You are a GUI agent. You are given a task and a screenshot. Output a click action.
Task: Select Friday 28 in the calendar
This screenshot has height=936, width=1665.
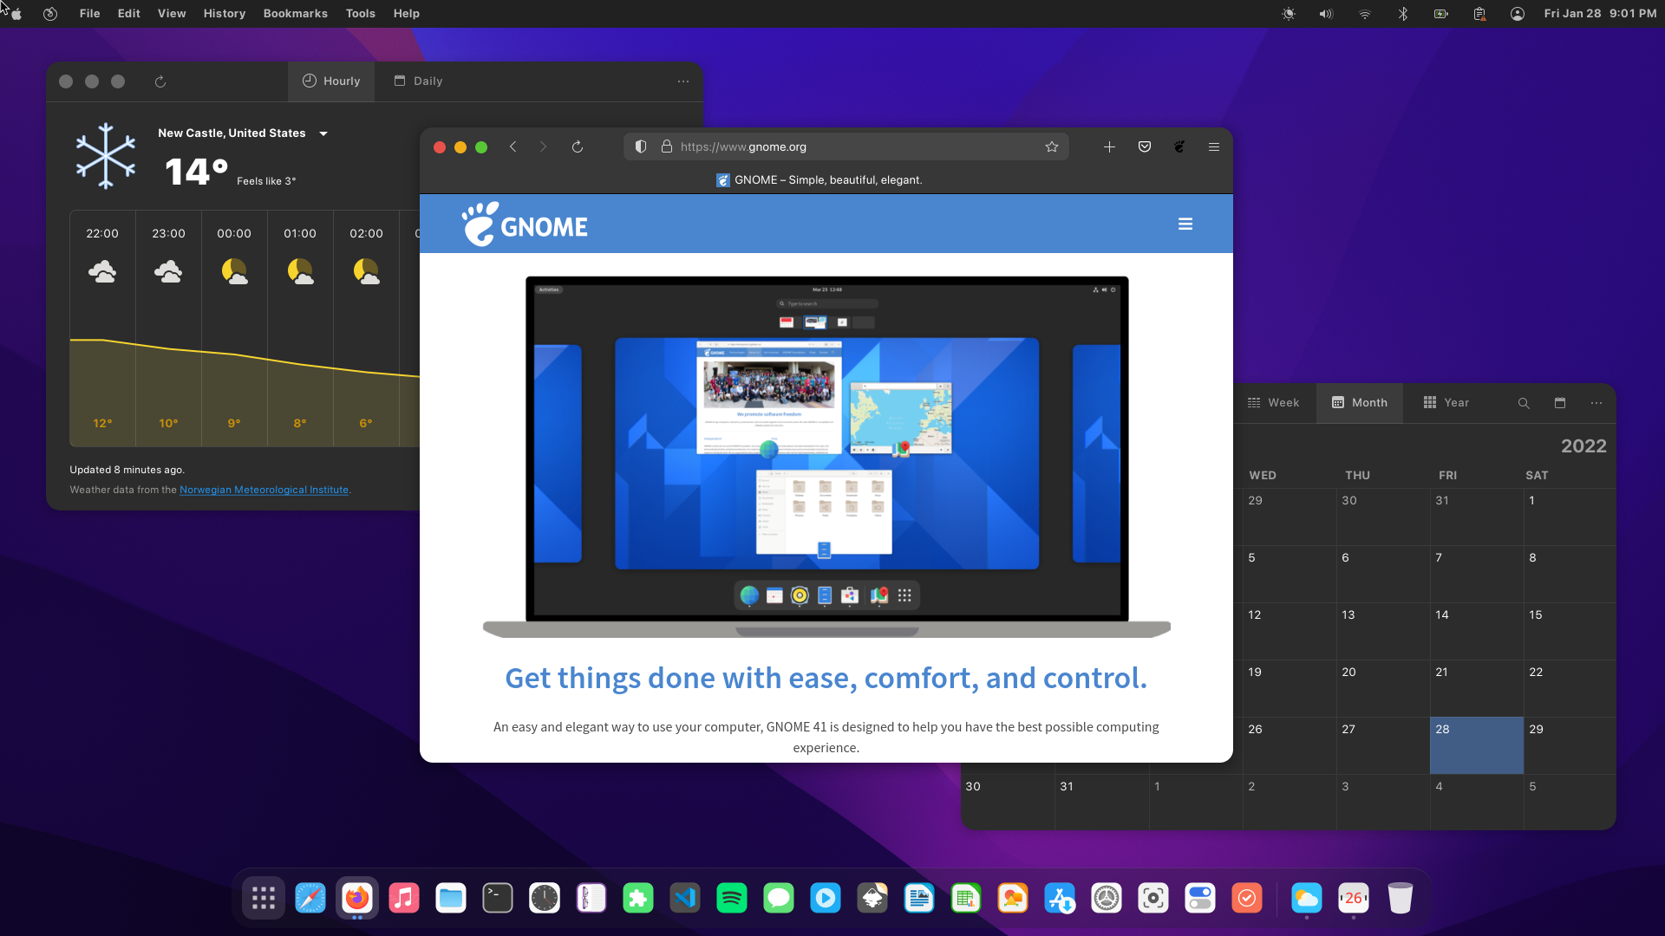click(x=1477, y=745)
